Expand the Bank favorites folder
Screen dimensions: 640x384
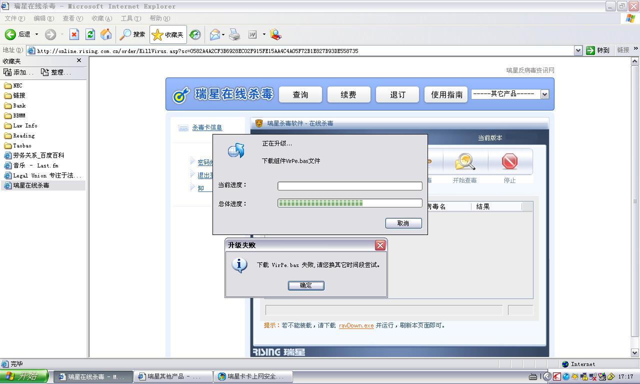(x=15, y=105)
